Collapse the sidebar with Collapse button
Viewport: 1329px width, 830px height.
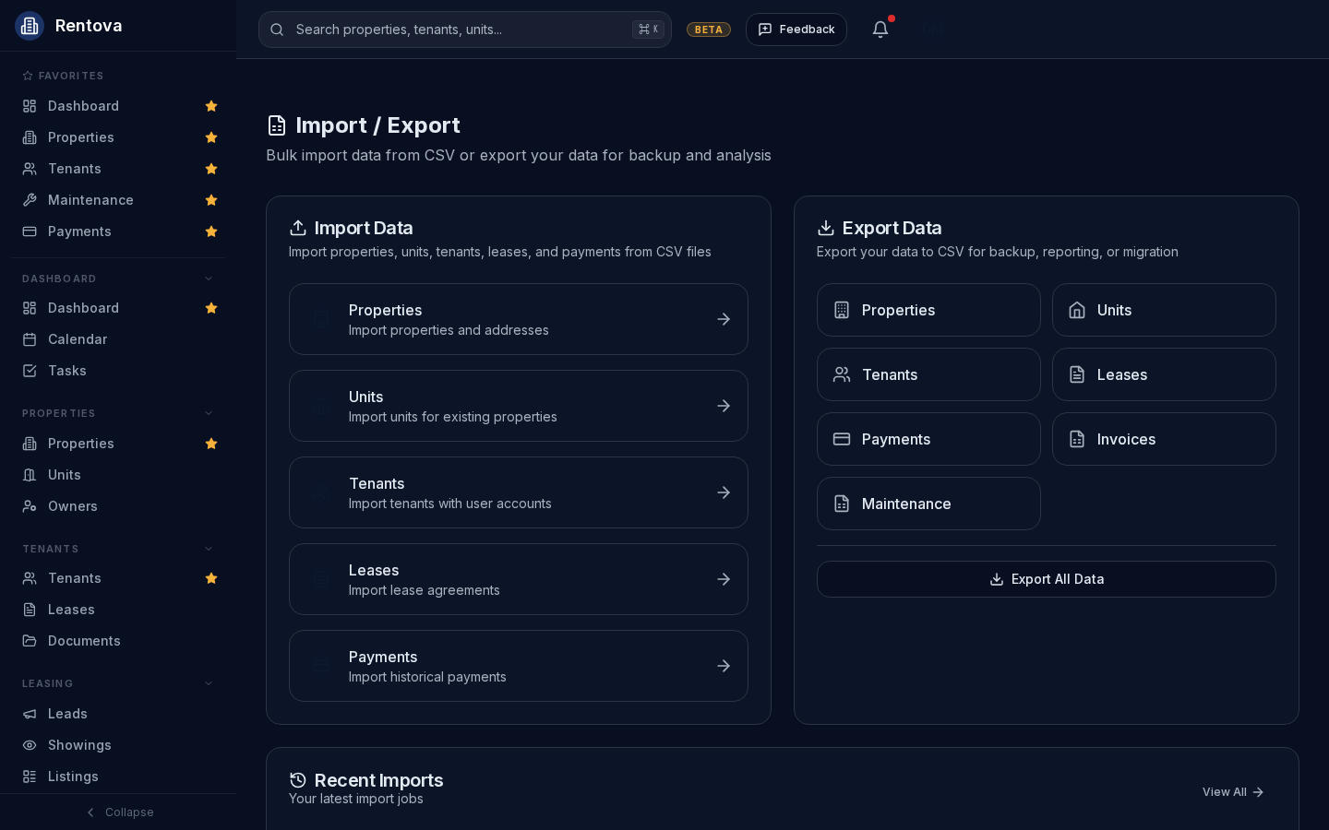(118, 812)
